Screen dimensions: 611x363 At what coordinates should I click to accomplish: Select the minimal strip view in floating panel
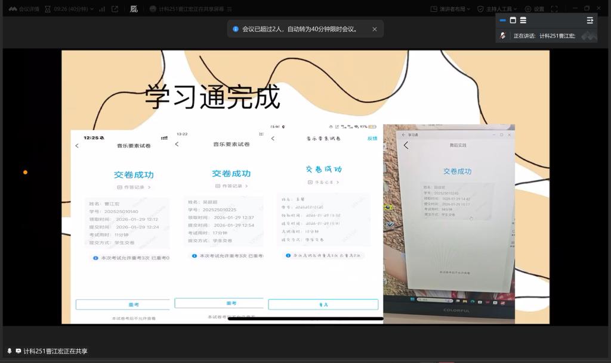pos(503,20)
